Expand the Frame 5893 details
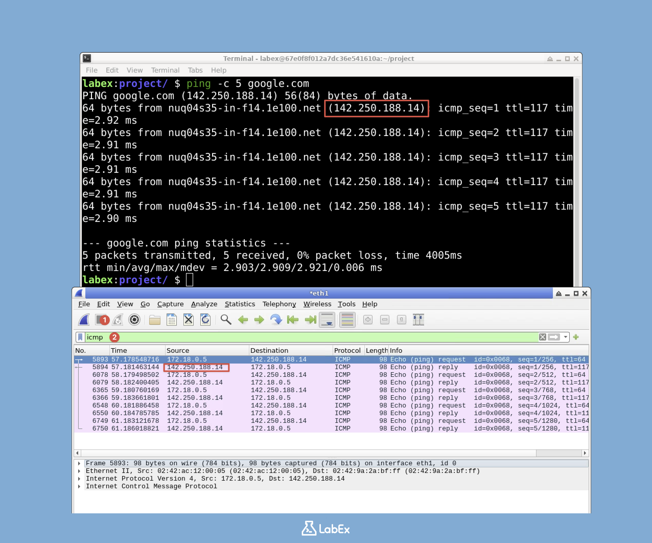This screenshot has height=543, width=652. point(79,463)
